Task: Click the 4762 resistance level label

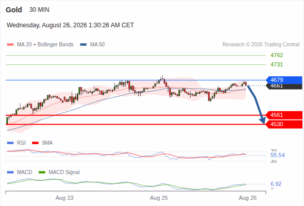Action: [277, 55]
